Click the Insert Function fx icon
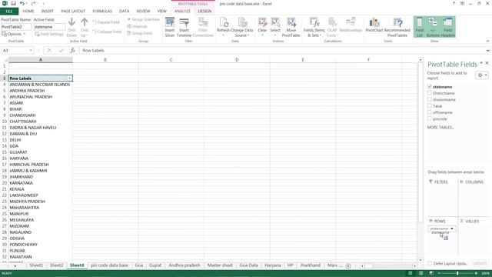Screen dimensions: 492x277 coord(72,50)
